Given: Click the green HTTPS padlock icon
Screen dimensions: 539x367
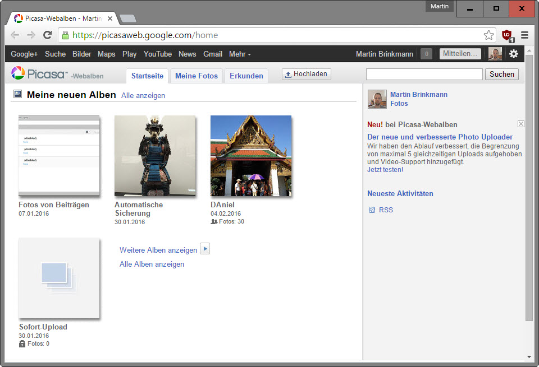Looking at the screenshot, I should coord(65,35).
